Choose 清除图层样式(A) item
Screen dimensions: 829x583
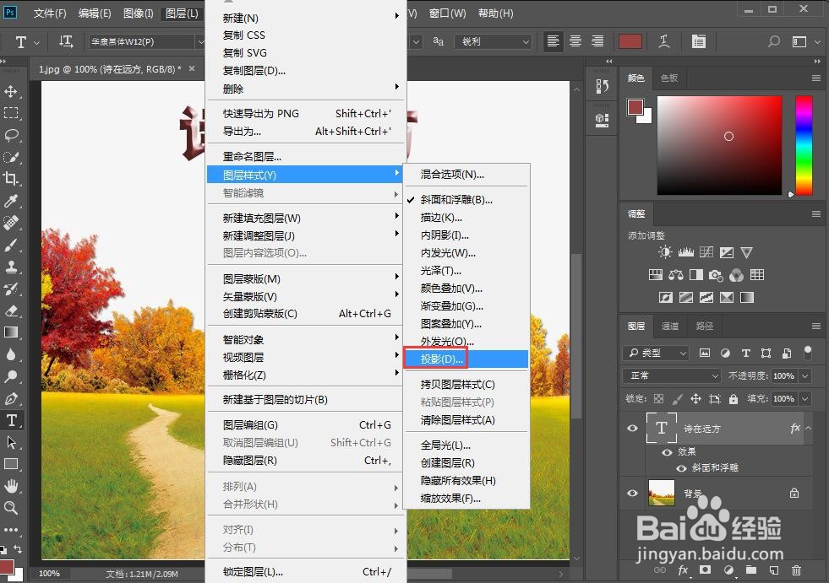pyautogui.click(x=466, y=420)
